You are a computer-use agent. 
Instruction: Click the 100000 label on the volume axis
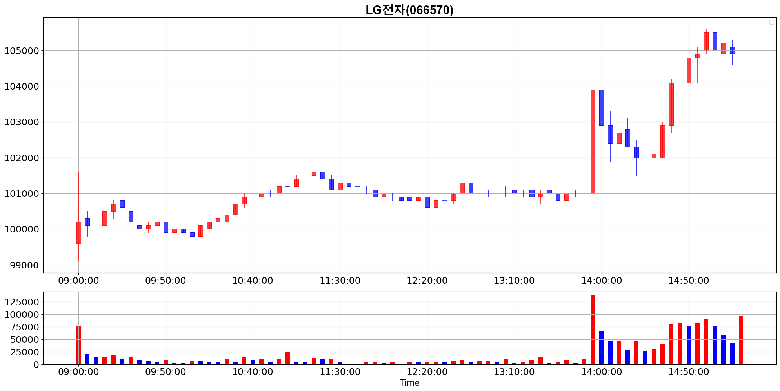click(x=22, y=315)
